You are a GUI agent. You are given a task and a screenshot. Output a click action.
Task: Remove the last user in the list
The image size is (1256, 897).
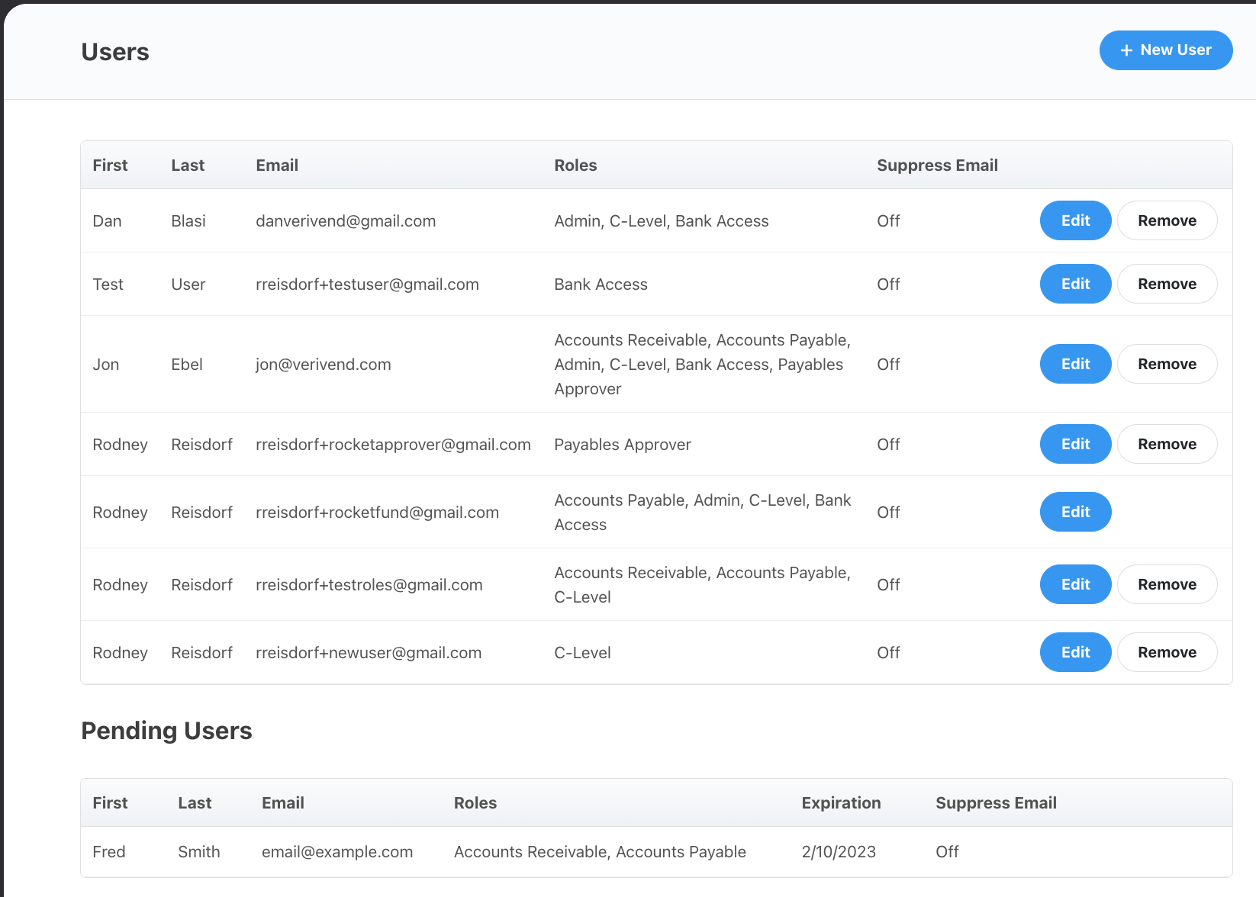(1167, 652)
